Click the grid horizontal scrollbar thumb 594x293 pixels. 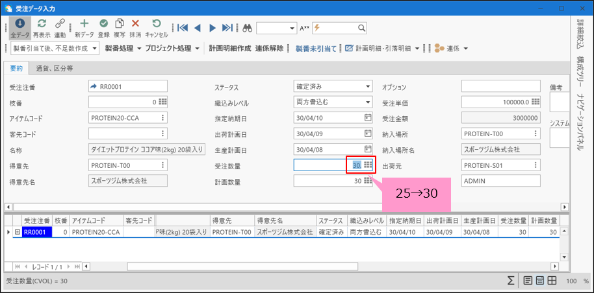click(242, 266)
